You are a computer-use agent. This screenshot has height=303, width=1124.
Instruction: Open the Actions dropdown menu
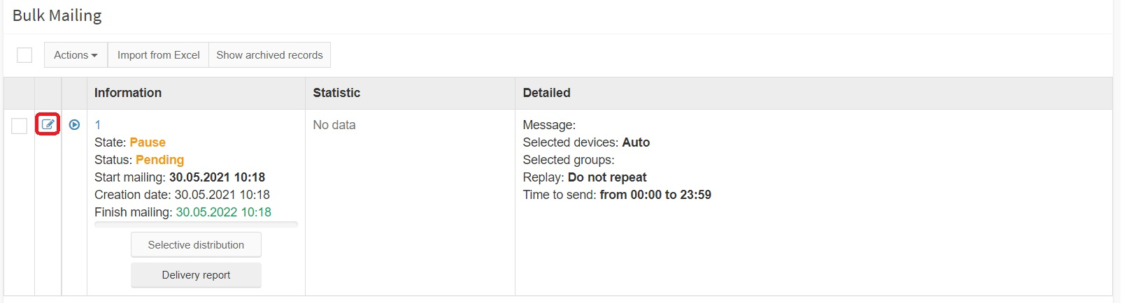coord(76,55)
